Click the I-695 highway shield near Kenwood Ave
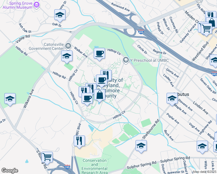217x174 pixels. point(141,32)
